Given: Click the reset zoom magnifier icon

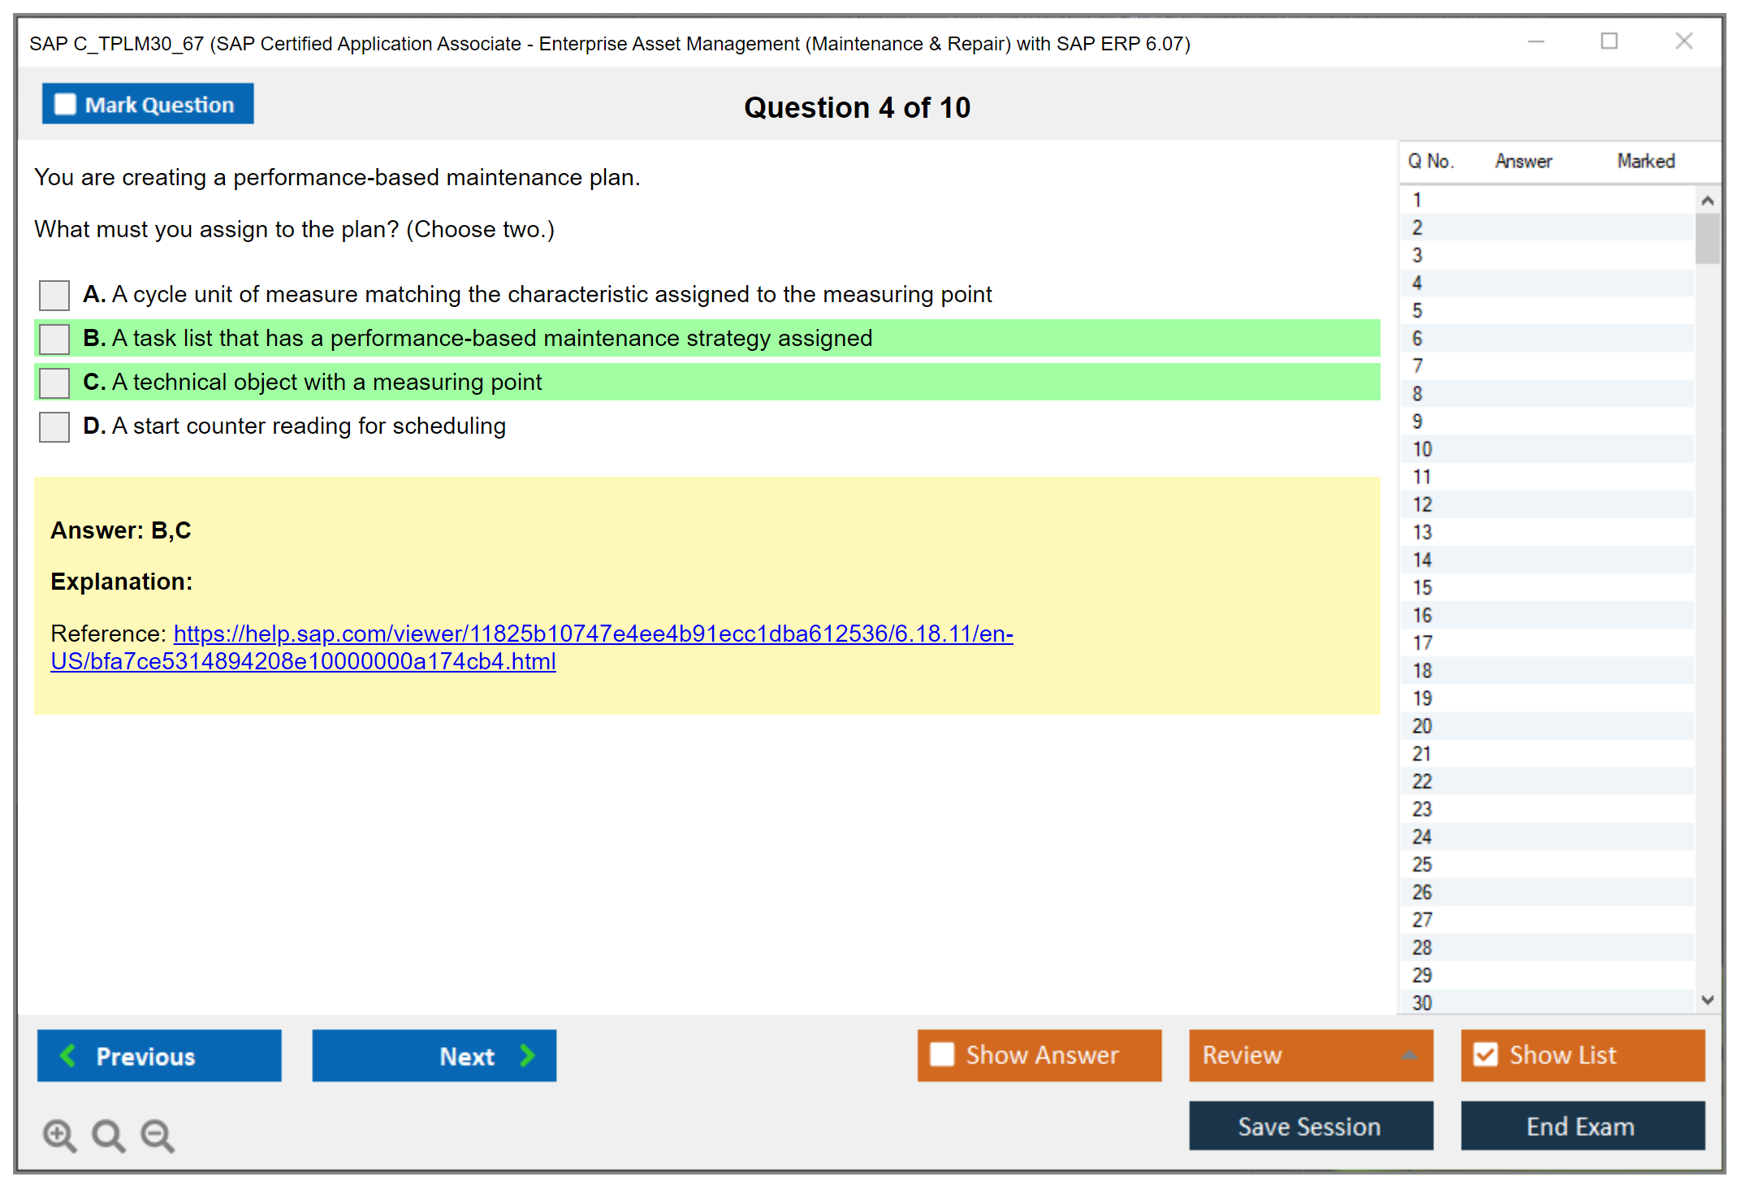Looking at the screenshot, I should [108, 1135].
